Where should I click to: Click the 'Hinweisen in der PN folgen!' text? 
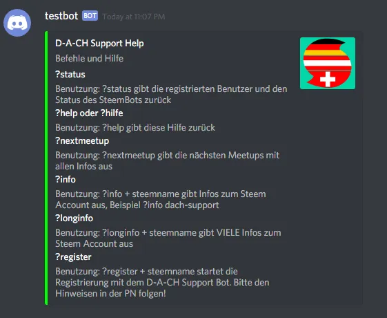coord(110,294)
